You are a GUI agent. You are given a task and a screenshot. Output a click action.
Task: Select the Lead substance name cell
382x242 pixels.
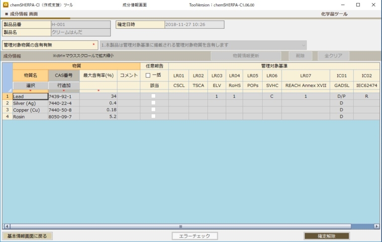pos(30,96)
